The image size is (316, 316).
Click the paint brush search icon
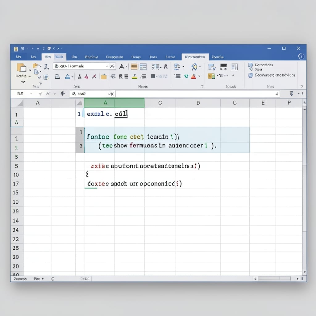coord(194,67)
